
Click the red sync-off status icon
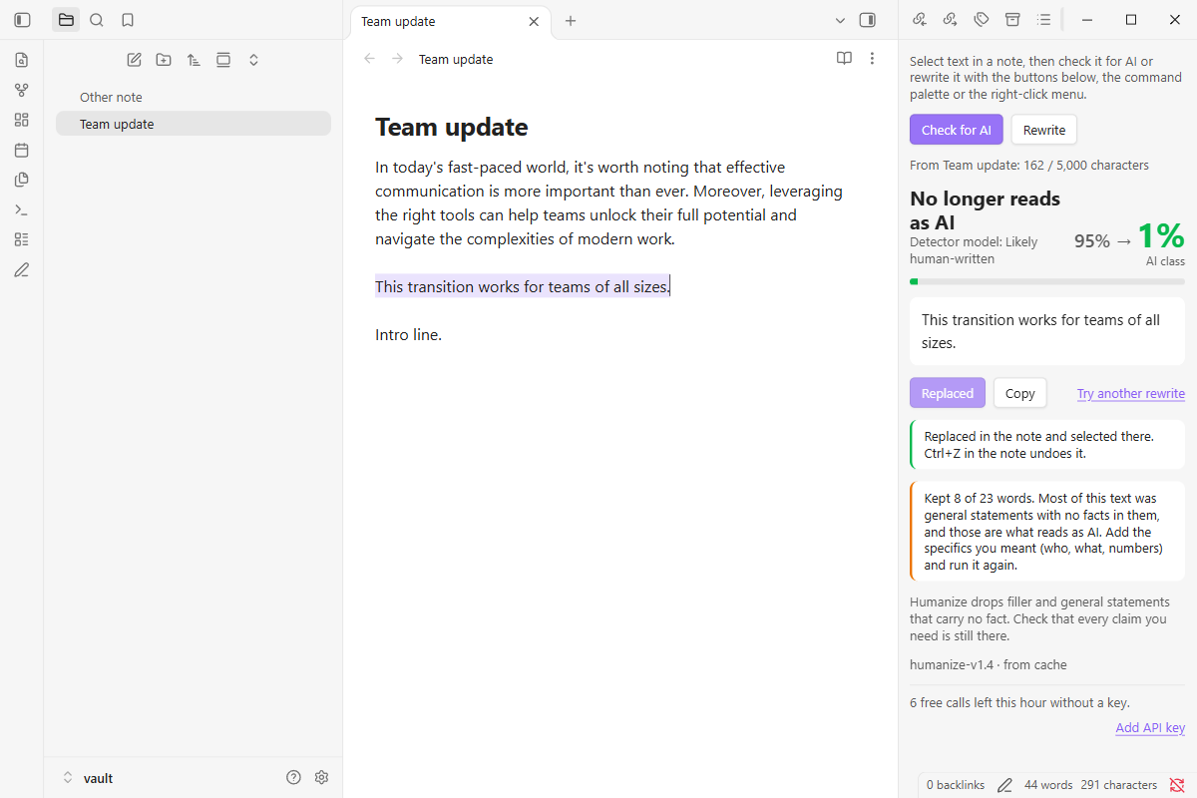1177,785
